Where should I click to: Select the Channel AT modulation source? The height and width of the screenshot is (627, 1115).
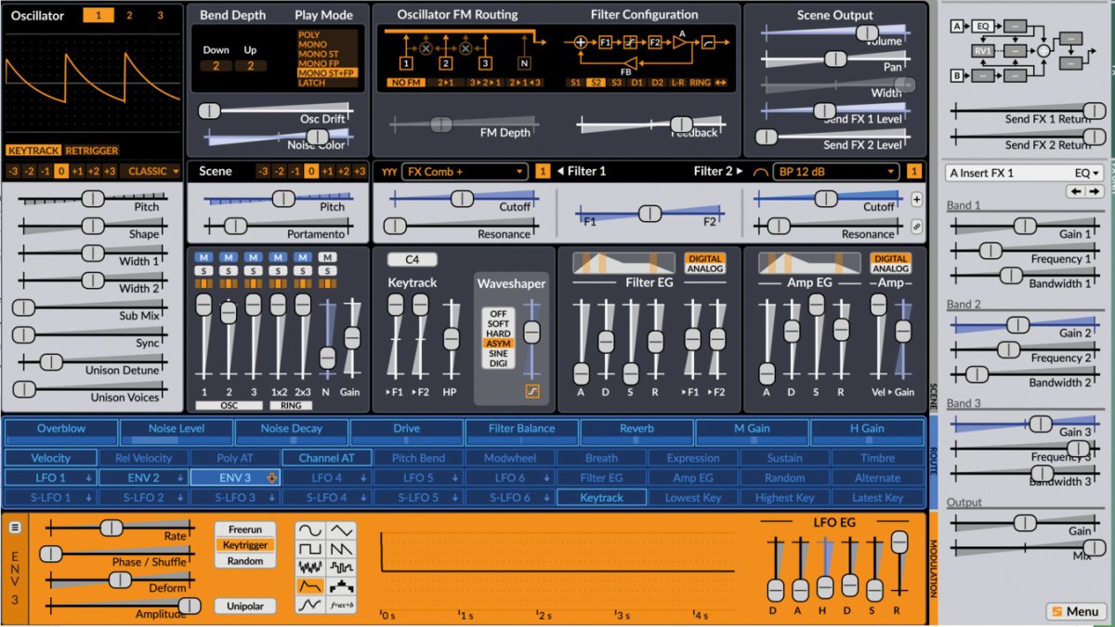[327, 458]
